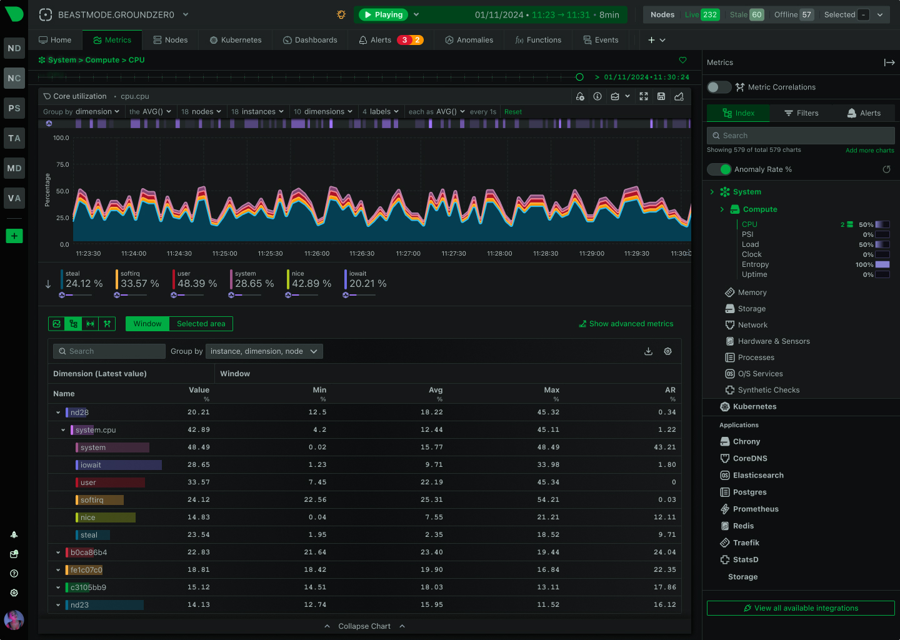900x640 pixels.
Task: Expand the Core utilization chart to fullscreen
Action: pos(644,96)
